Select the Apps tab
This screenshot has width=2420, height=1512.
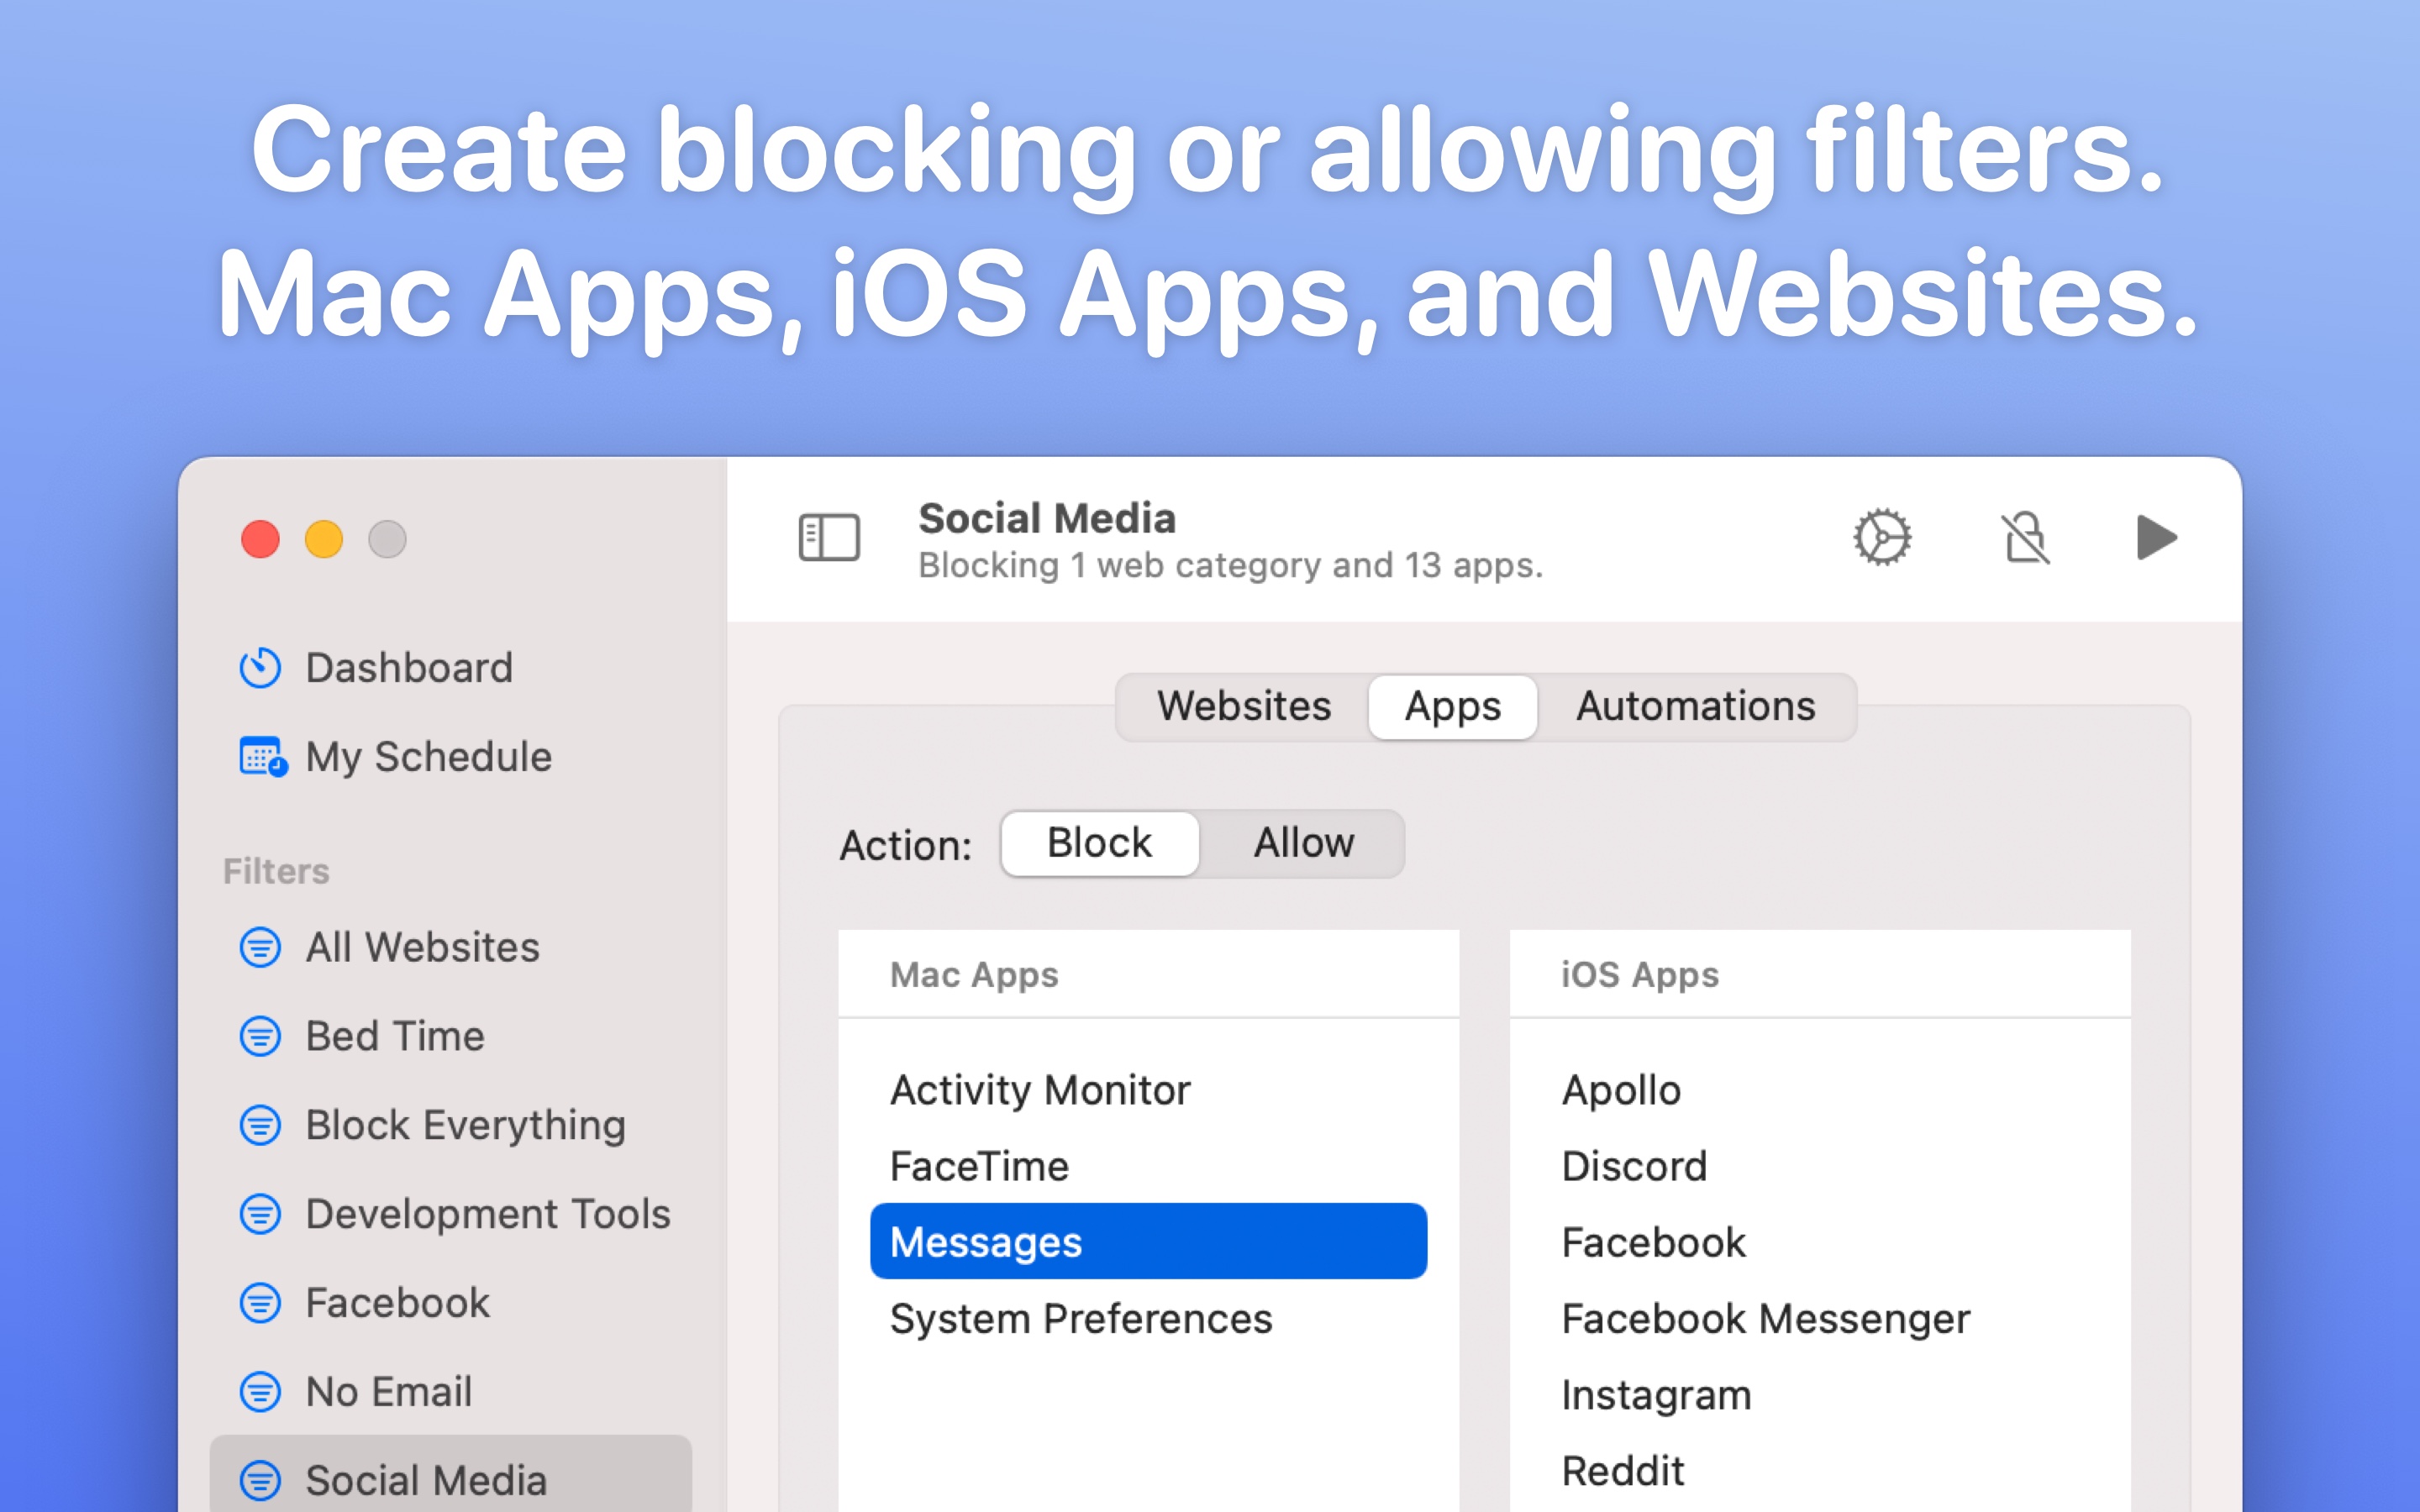(x=1452, y=706)
